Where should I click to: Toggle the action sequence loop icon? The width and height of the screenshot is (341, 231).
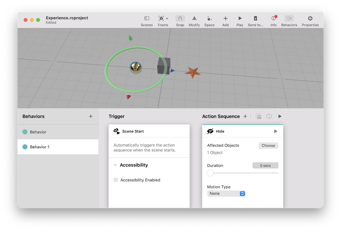click(x=269, y=116)
